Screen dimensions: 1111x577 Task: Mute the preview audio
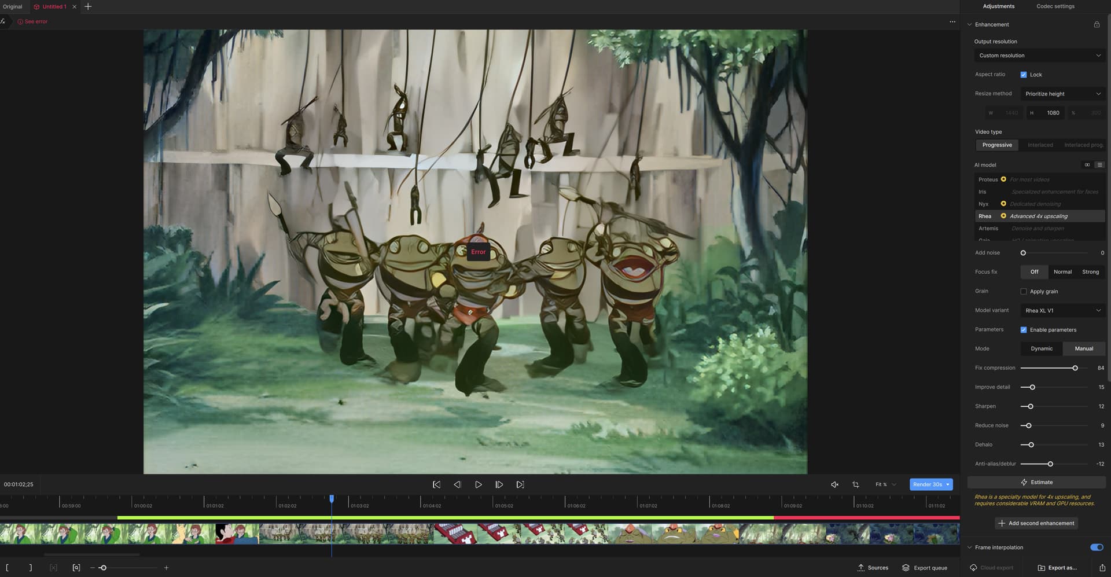point(834,484)
